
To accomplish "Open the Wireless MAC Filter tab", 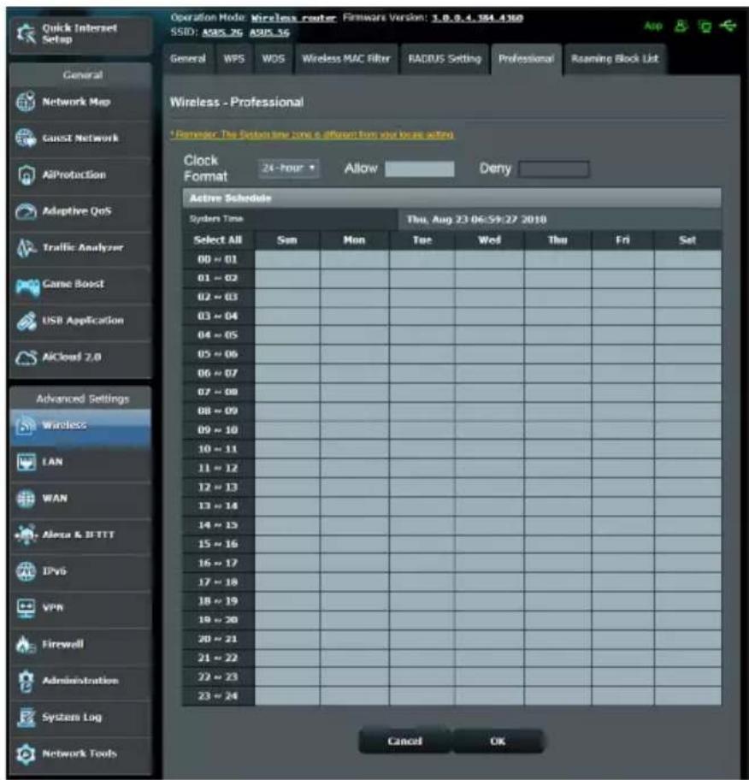I will click(x=346, y=59).
